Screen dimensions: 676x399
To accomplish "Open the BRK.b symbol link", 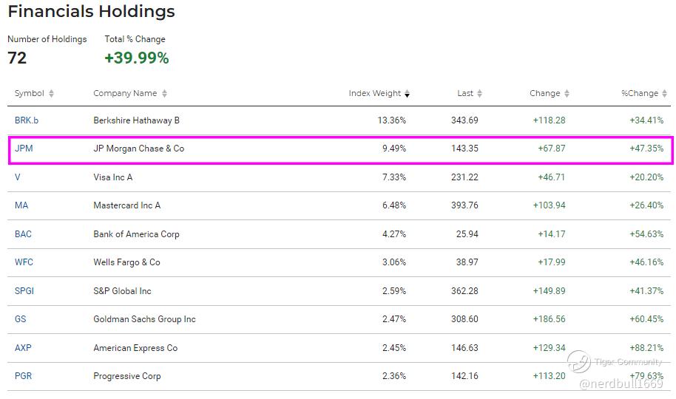I will (26, 120).
